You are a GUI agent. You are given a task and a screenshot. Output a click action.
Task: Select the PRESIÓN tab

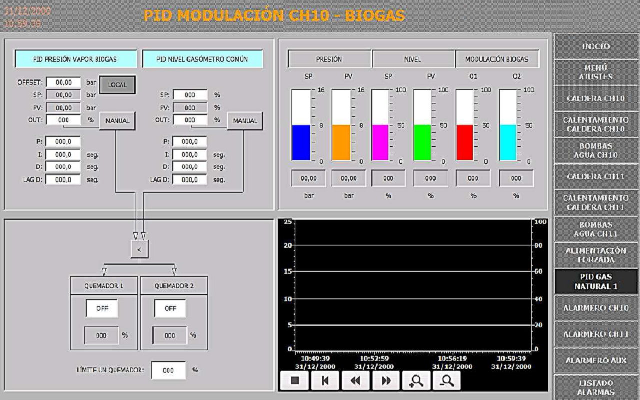[x=329, y=59]
